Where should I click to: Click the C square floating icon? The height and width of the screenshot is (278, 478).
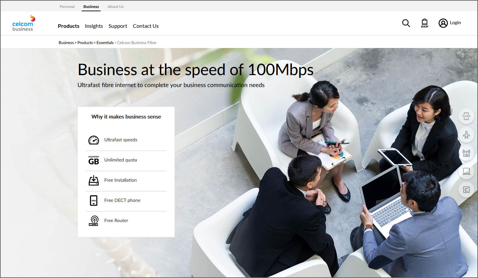click(466, 189)
